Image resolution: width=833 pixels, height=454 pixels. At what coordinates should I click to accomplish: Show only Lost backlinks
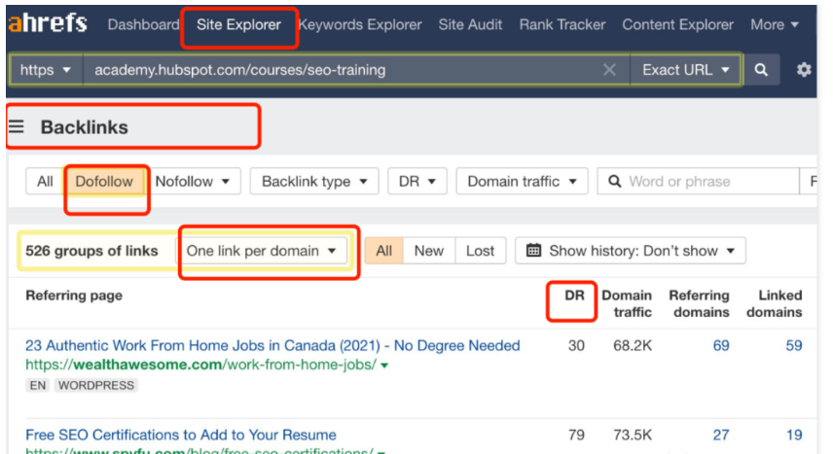481,251
